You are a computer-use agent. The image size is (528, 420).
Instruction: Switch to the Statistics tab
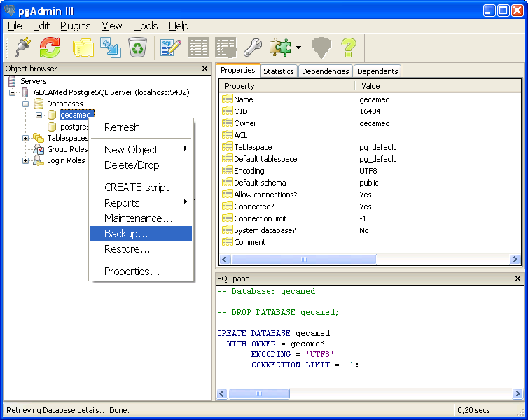(278, 71)
